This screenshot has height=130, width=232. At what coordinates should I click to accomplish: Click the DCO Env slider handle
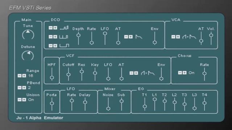[155, 43]
